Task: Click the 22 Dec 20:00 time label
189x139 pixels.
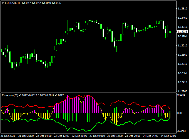Action: pos(79,136)
